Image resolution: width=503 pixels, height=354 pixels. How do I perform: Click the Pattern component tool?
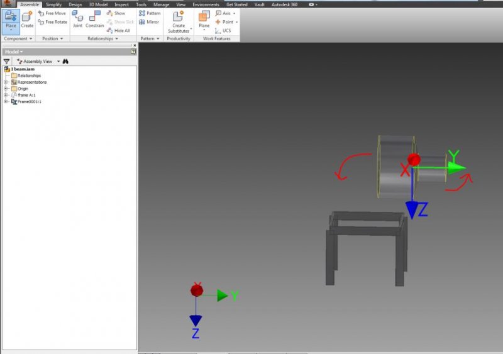[150, 13]
